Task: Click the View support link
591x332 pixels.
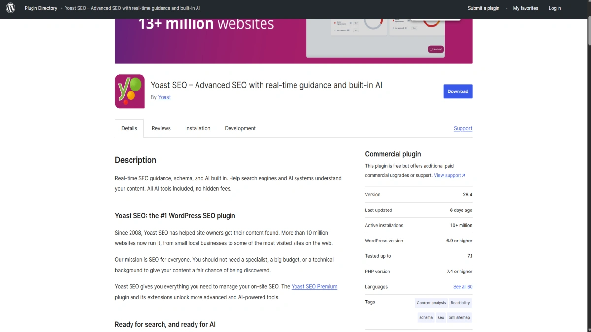Action: [x=447, y=175]
